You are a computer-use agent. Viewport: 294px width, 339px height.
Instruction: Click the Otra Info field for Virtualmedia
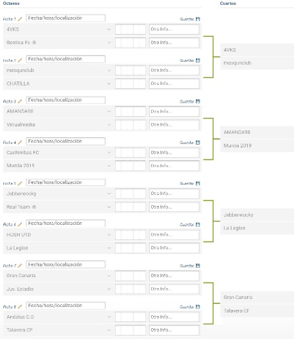tap(174, 125)
